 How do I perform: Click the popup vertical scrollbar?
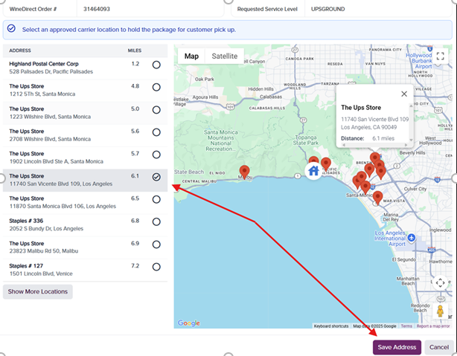(x=412, y=123)
